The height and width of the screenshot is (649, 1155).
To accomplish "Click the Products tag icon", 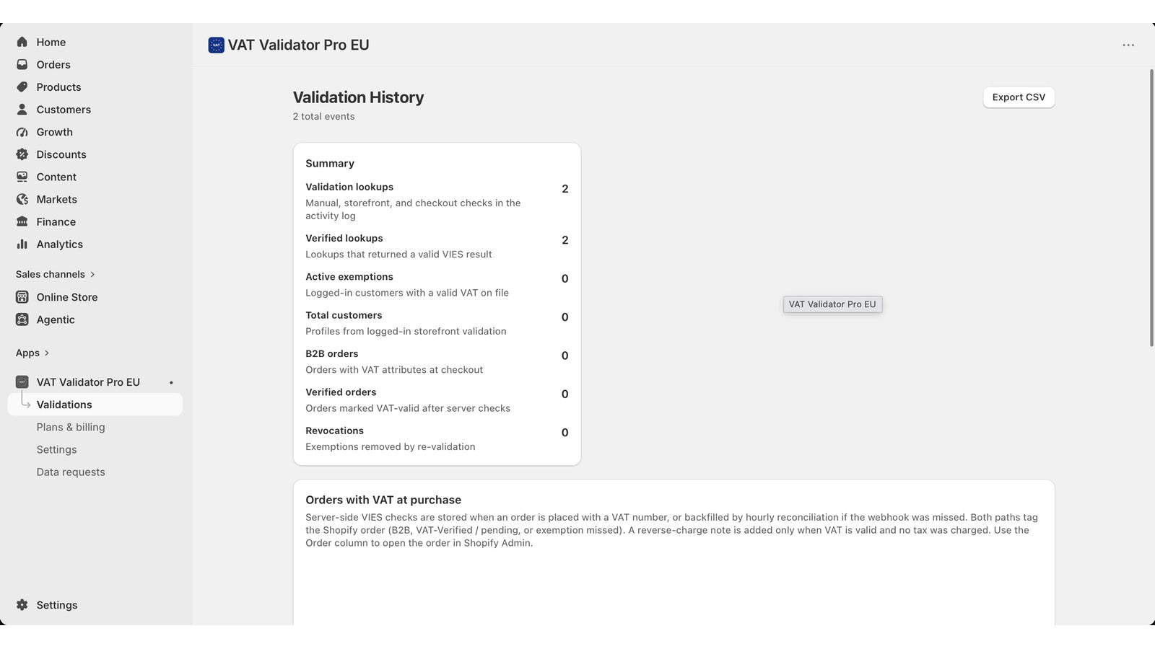I will click(x=22, y=87).
